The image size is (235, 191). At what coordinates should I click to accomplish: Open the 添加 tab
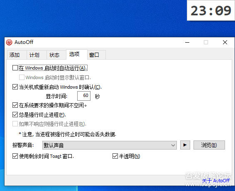[15, 55]
